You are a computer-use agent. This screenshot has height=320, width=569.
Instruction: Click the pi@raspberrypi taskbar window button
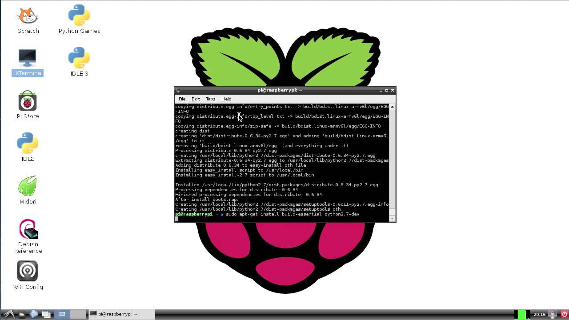[121, 314]
